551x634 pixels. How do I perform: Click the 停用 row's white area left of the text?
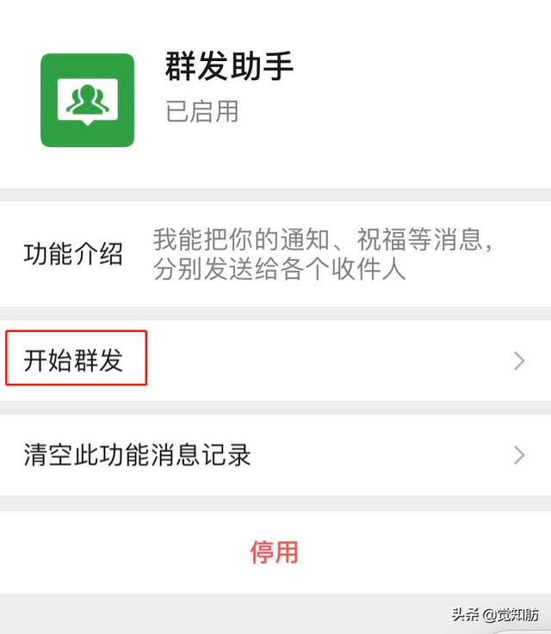pos(121,552)
